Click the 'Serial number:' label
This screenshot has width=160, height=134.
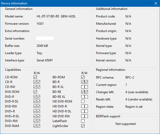15,39
